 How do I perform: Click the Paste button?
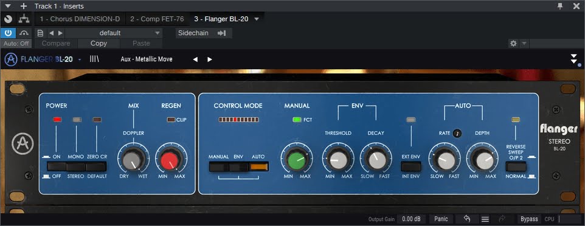(142, 43)
